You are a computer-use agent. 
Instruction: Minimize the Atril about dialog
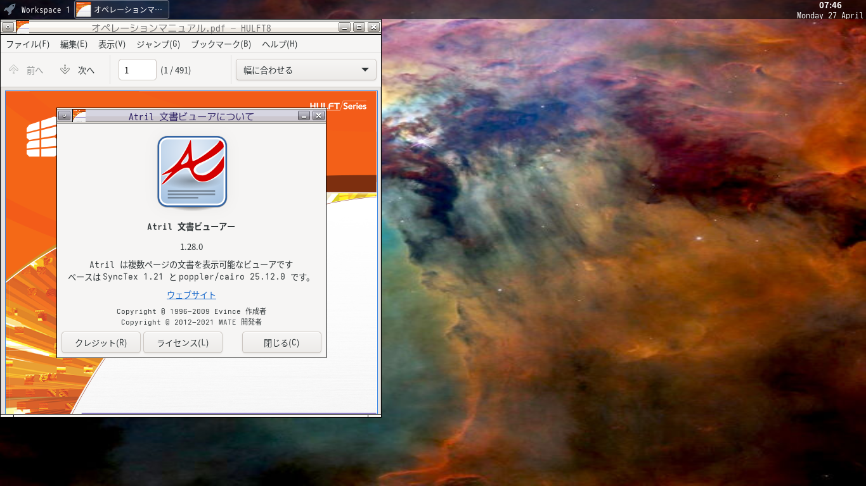click(304, 116)
